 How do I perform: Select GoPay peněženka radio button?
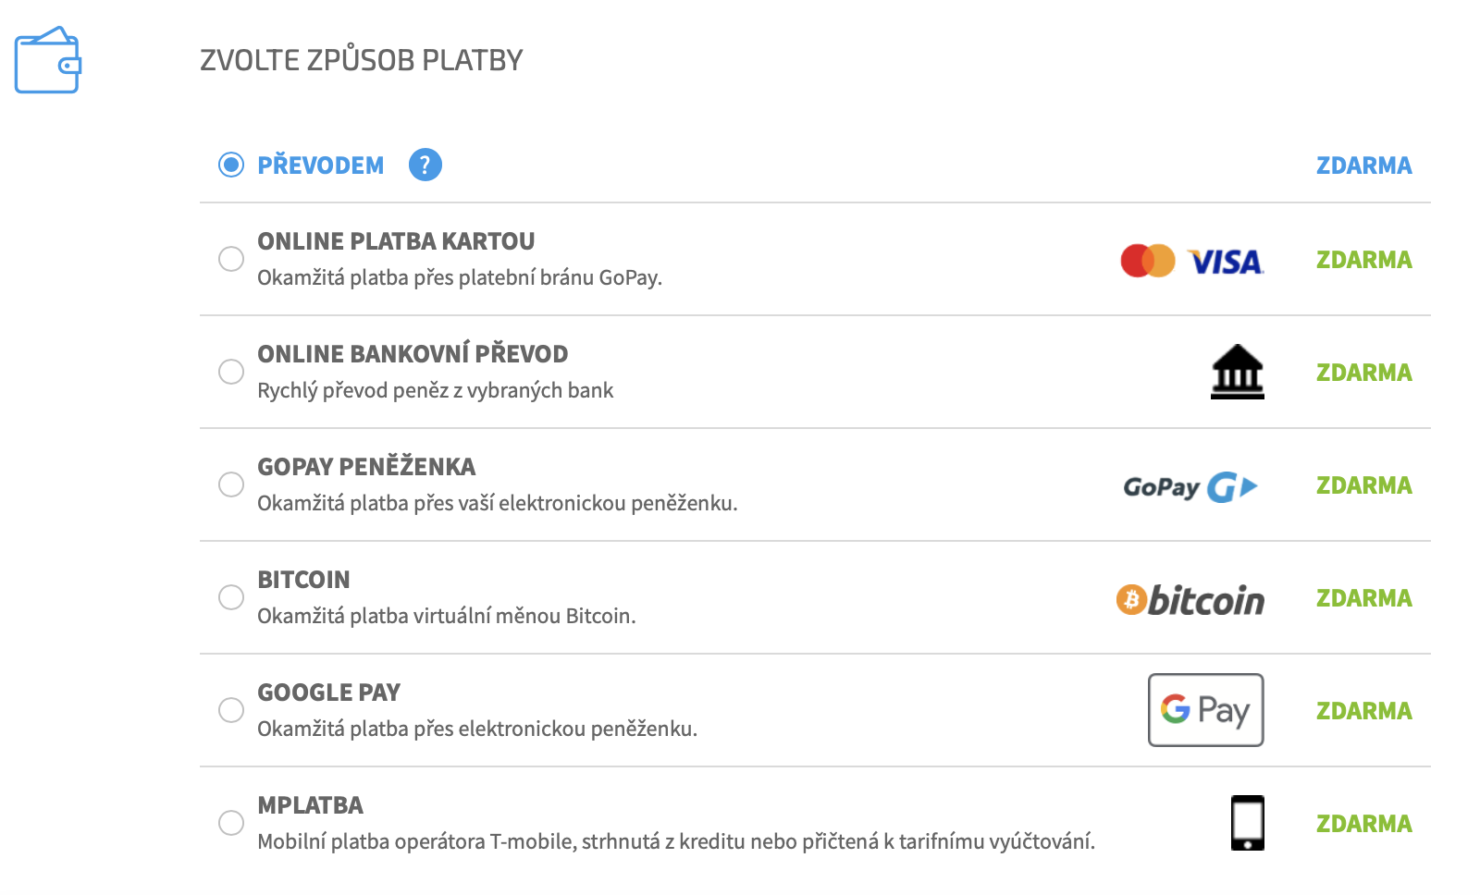point(231,484)
